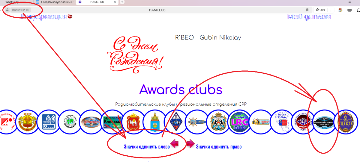Click the pink left arrow button

175,144
